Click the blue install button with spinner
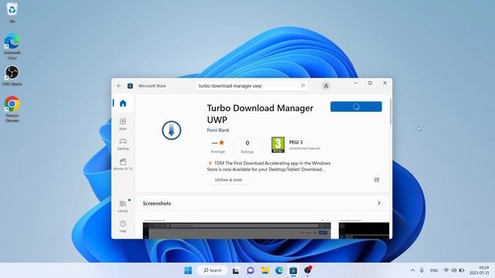Image resolution: width=495 pixels, height=278 pixels. click(x=356, y=107)
